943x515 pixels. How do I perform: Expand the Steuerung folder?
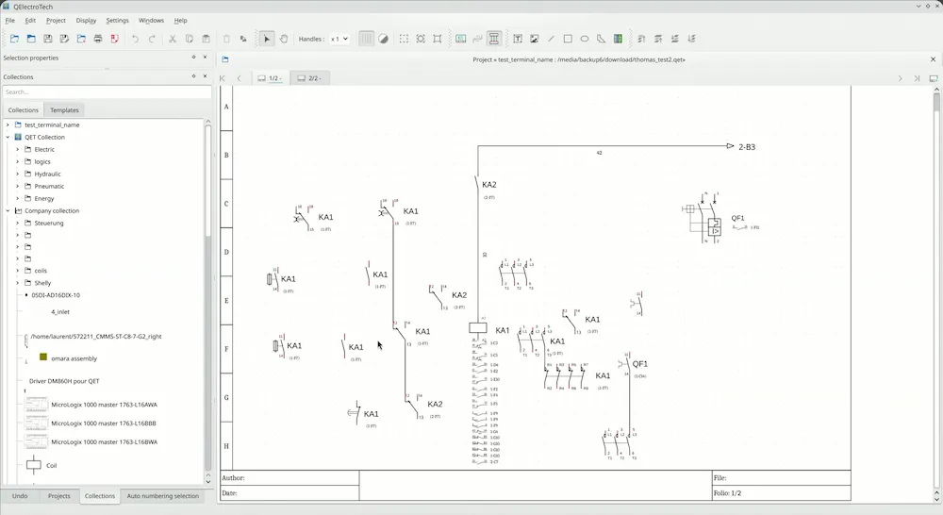click(17, 224)
